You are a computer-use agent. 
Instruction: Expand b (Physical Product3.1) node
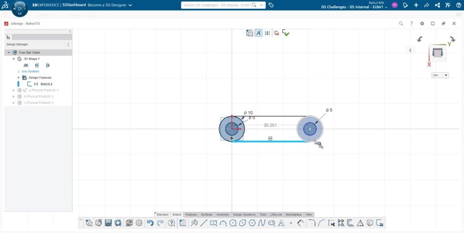point(14,96)
